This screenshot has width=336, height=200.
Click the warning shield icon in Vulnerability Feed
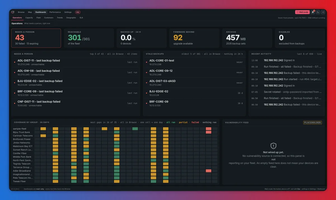273,146
